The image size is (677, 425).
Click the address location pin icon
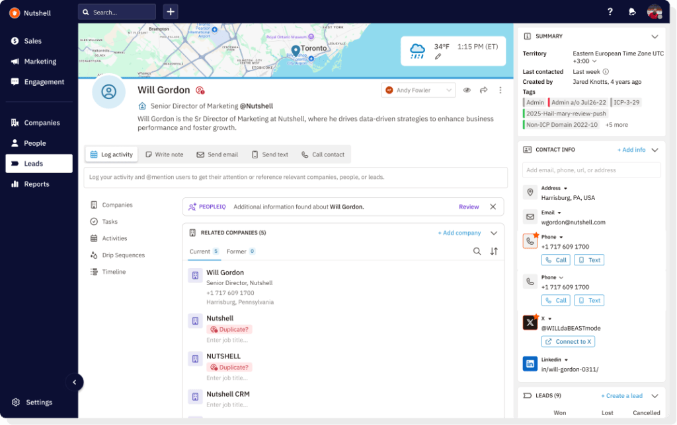530,192
